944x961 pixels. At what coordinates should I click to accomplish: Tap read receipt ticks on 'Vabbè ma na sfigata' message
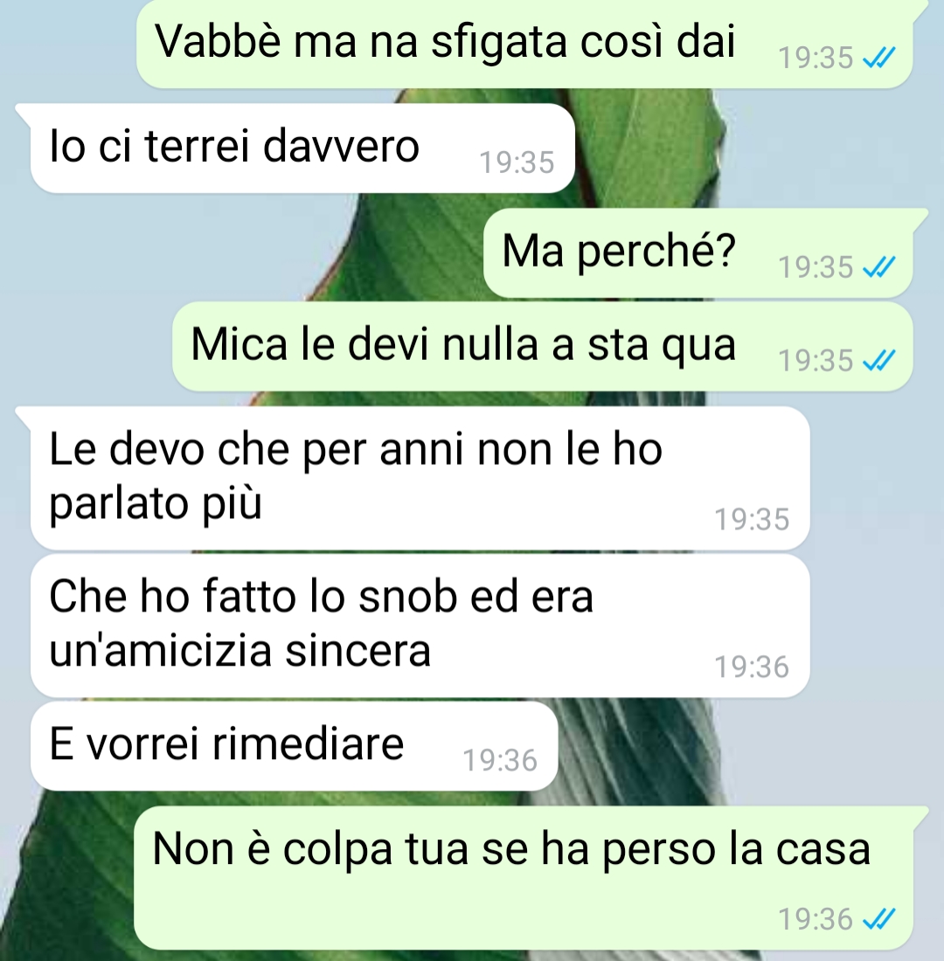(879, 59)
